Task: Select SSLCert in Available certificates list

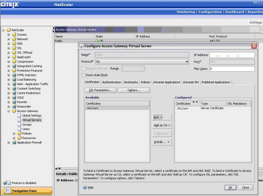Action: (x=117, y=108)
